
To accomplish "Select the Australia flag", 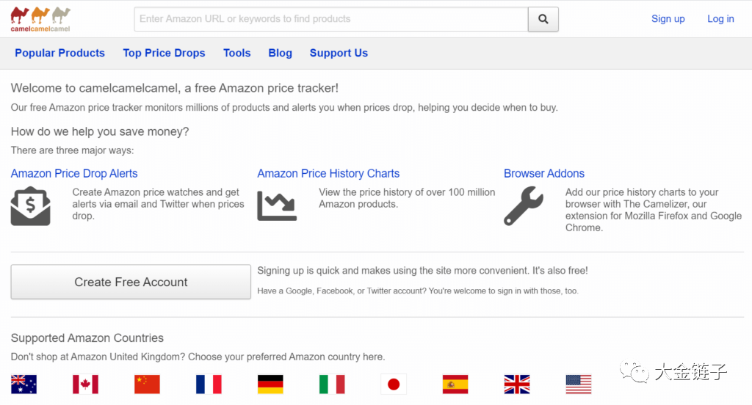I will tap(23, 384).
